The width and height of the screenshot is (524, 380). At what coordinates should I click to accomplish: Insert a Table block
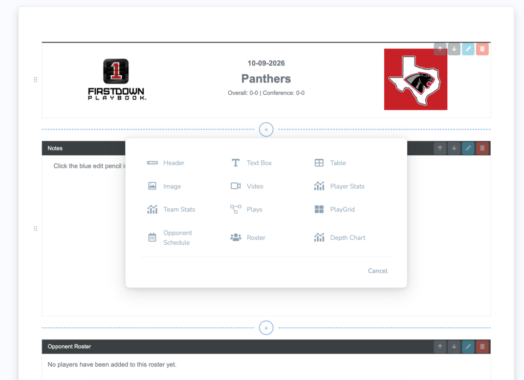330,163
